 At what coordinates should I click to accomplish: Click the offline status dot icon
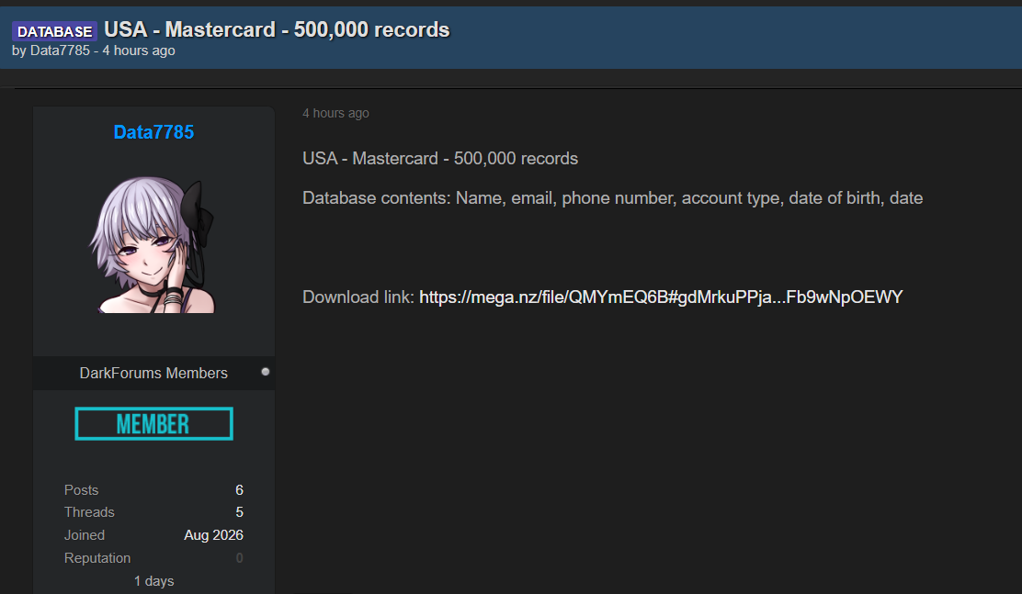[x=266, y=372]
